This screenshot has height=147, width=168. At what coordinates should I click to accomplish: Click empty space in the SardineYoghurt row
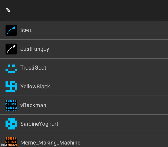pyautogui.click(x=113, y=124)
